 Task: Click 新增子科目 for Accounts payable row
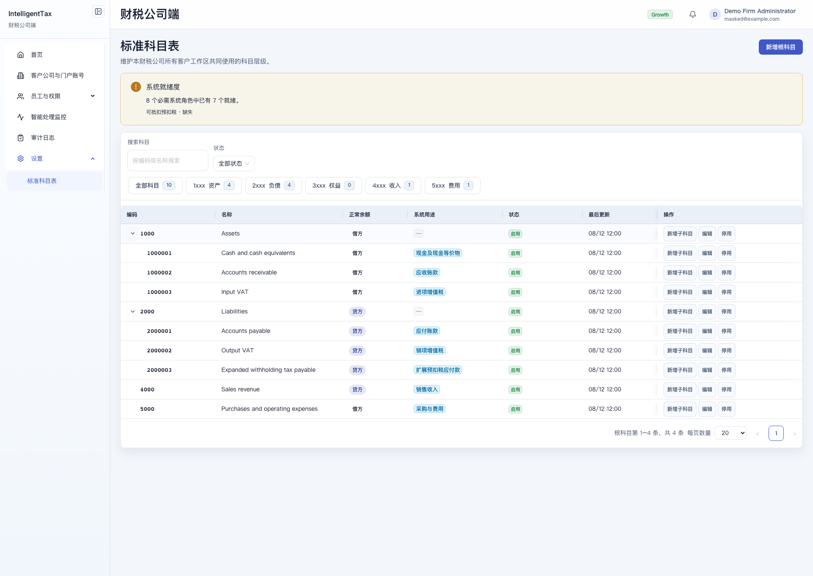pyautogui.click(x=680, y=331)
